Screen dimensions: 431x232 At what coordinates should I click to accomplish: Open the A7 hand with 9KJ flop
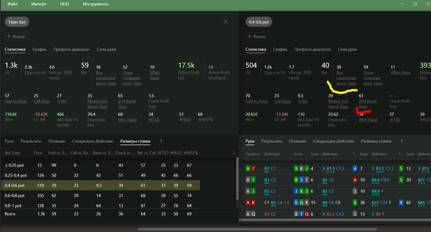[337, 169]
